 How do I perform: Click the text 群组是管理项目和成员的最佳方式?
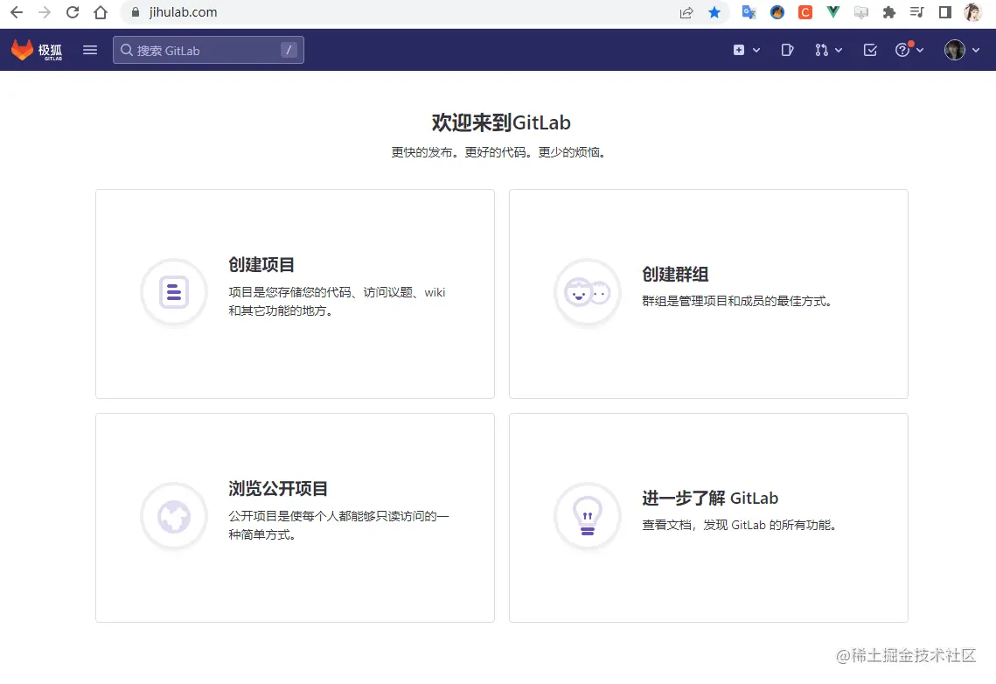point(737,301)
